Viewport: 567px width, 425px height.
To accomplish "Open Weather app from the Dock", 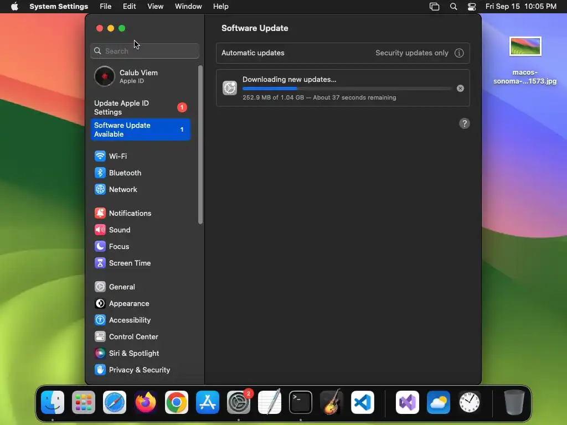I will tap(439, 402).
